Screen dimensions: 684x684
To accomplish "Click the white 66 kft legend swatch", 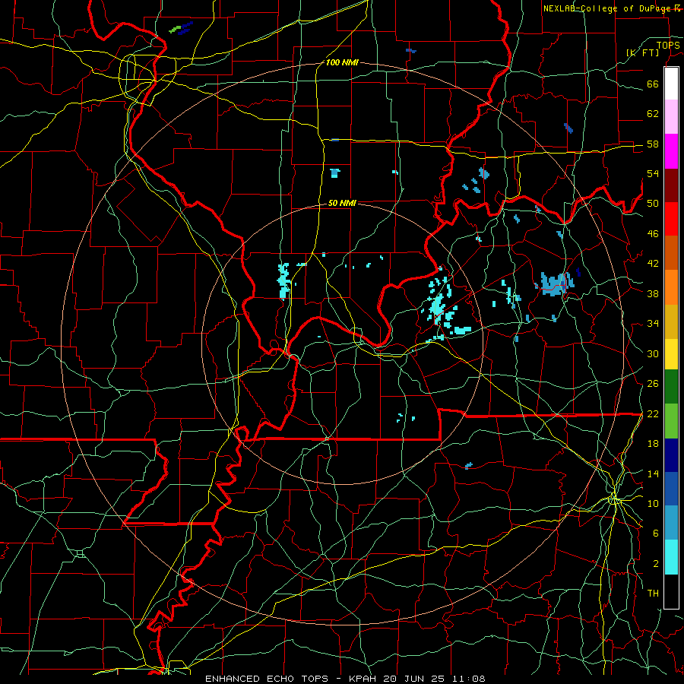I will coord(671,84).
